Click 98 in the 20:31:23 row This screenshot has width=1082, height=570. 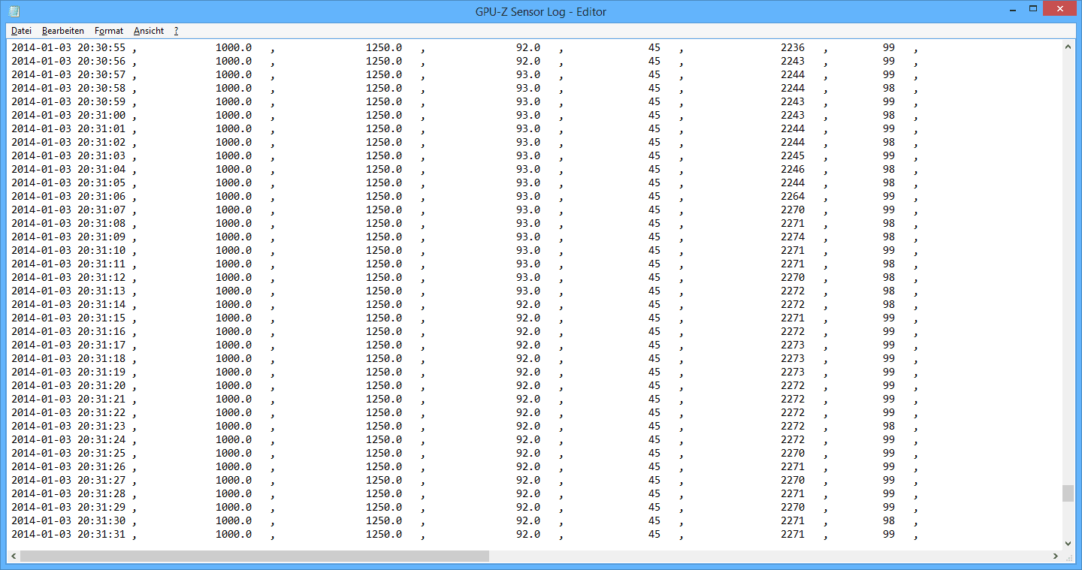pyautogui.click(x=889, y=426)
